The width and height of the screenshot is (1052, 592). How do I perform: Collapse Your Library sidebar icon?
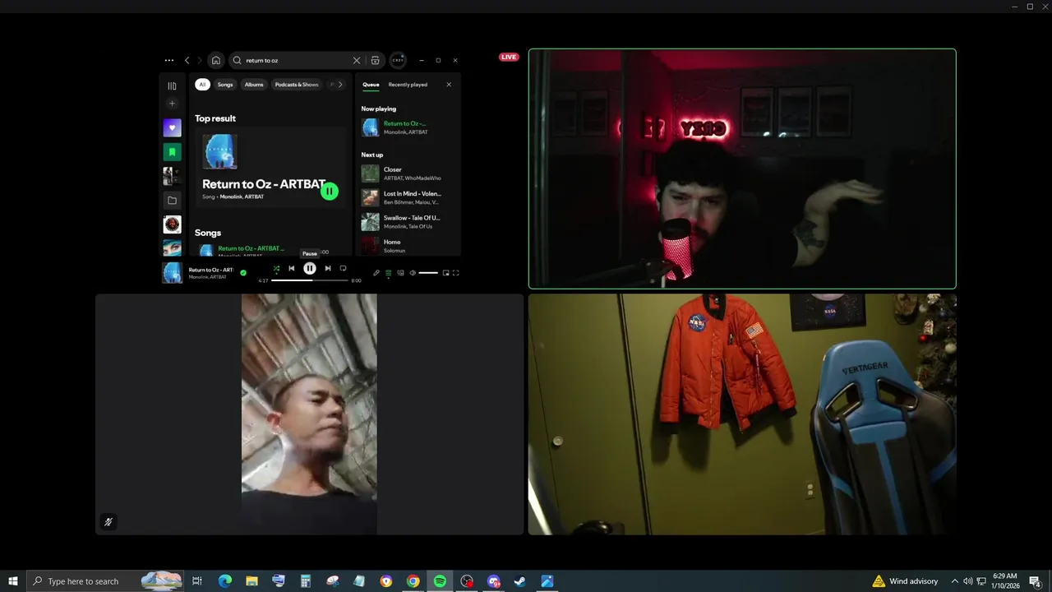click(x=172, y=86)
